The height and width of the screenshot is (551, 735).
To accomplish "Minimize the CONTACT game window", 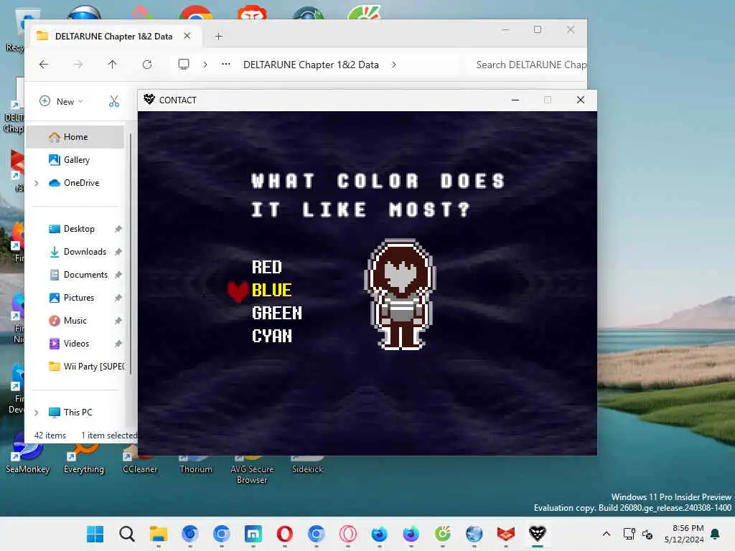I will coord(515,100).
